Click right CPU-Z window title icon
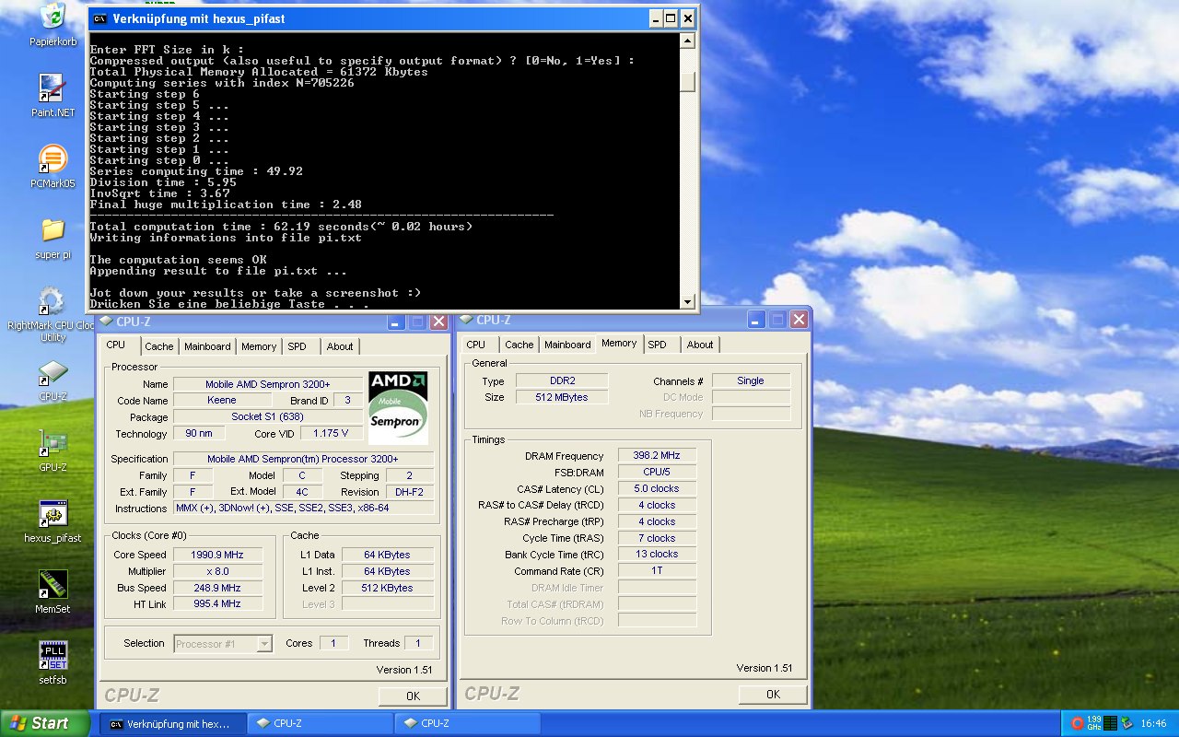 coord(465,320)
